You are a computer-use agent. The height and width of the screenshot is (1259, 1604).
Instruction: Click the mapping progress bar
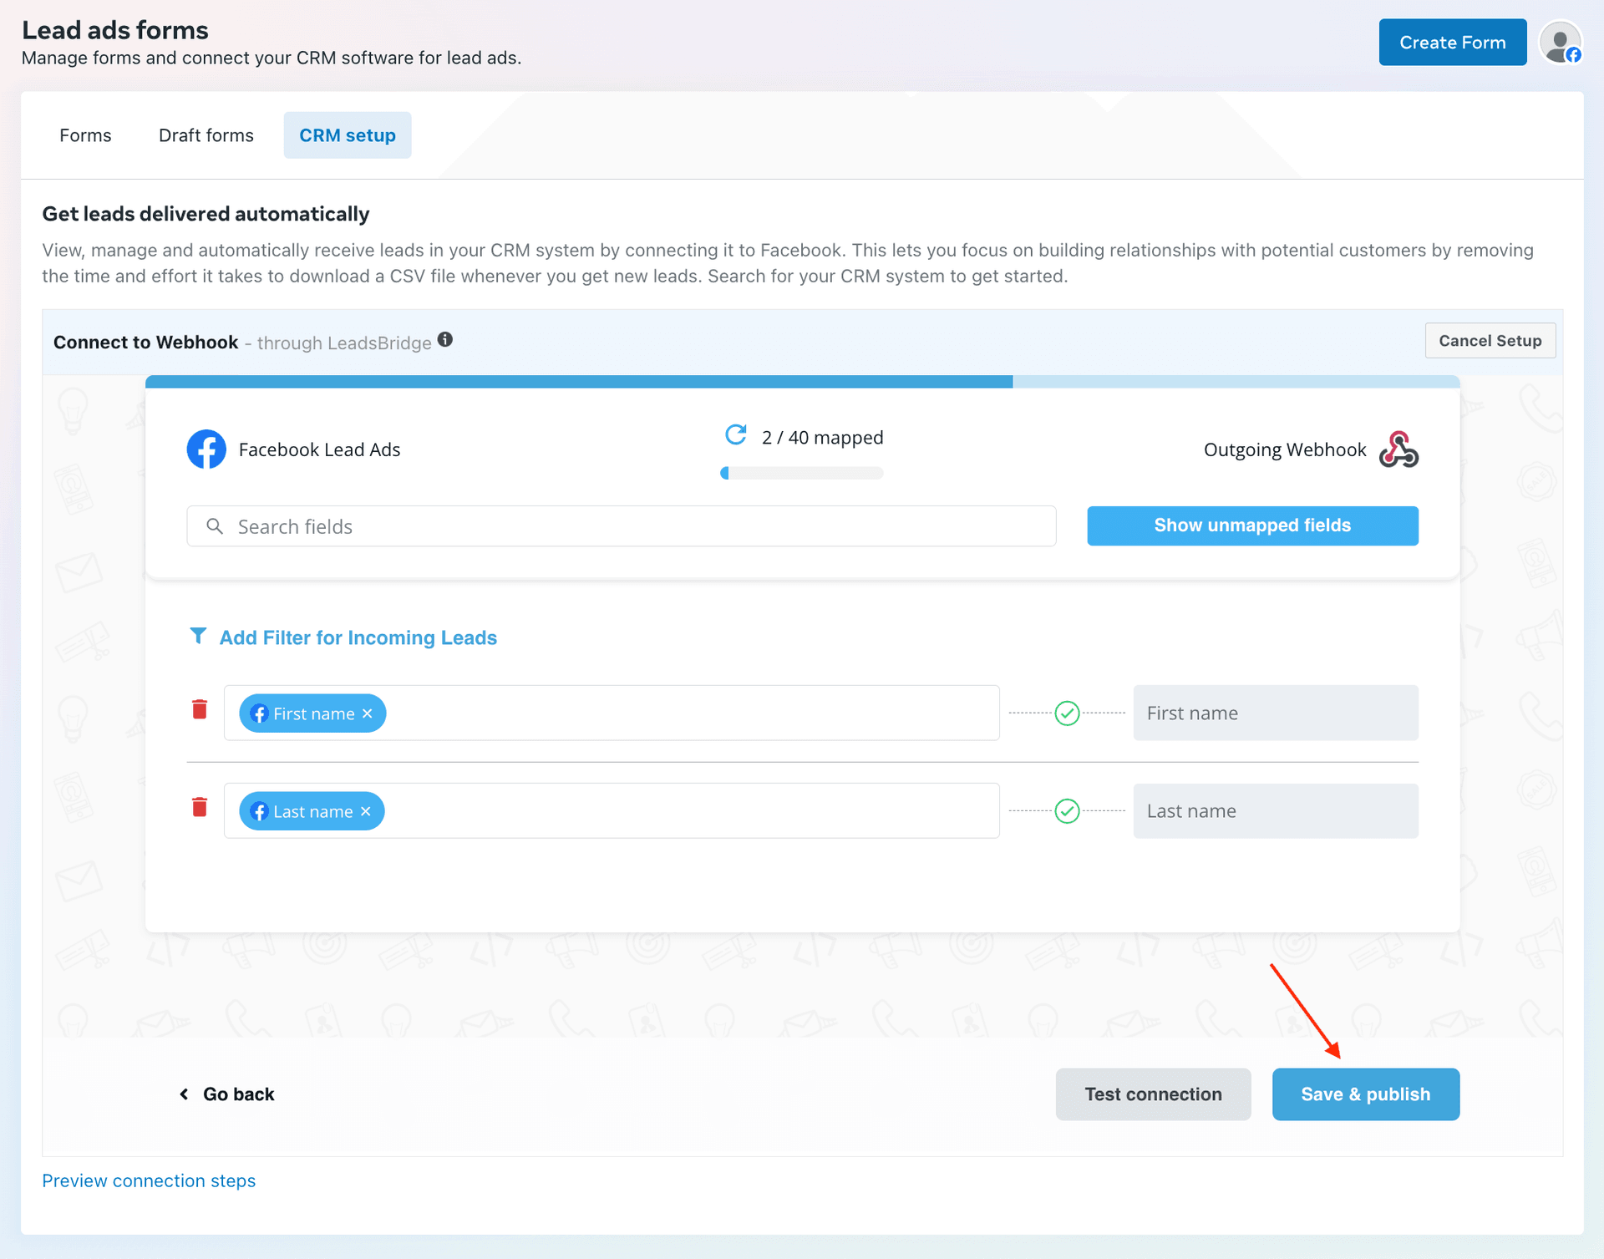[801, 472]
